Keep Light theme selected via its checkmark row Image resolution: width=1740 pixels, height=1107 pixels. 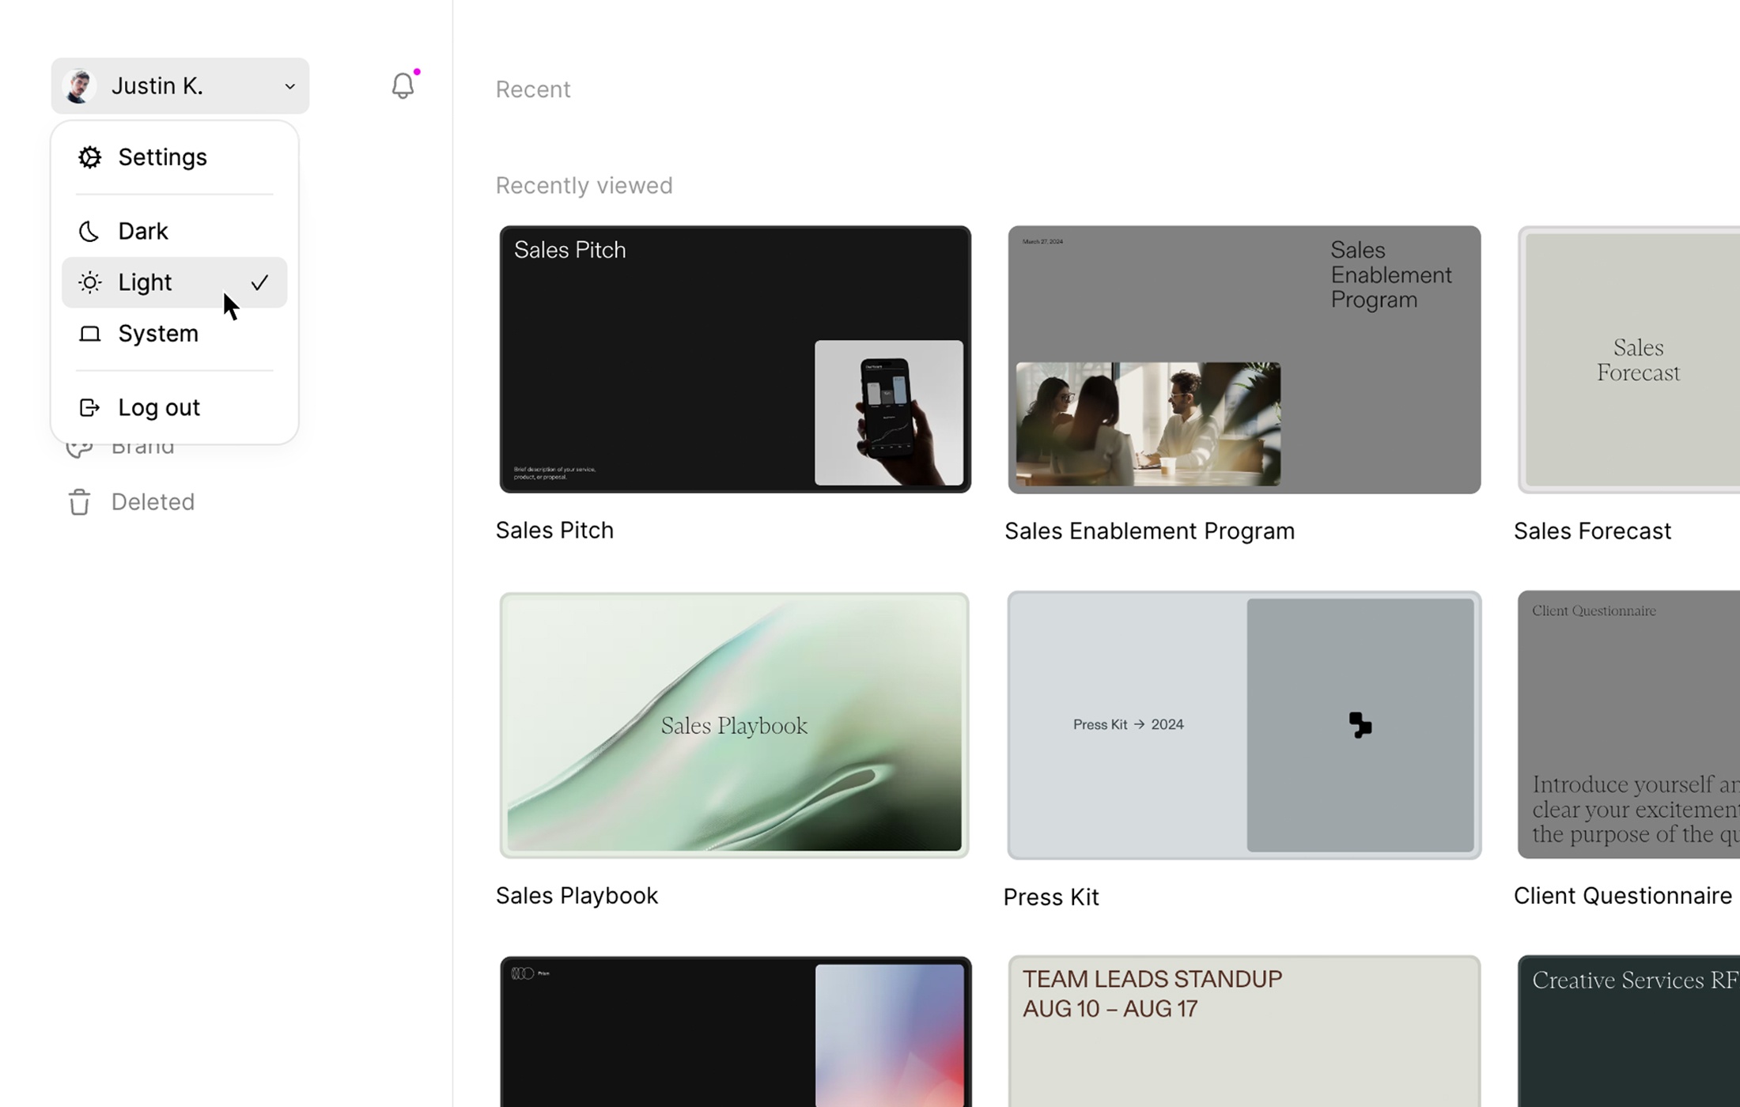point(259,282)
